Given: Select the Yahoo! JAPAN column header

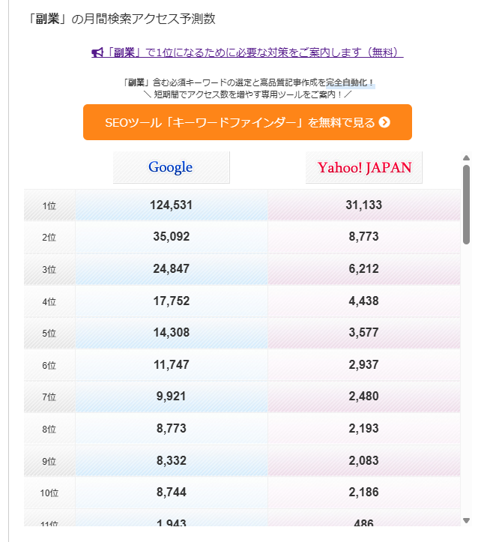Looking at the screenshot, I should pos(364,167).
